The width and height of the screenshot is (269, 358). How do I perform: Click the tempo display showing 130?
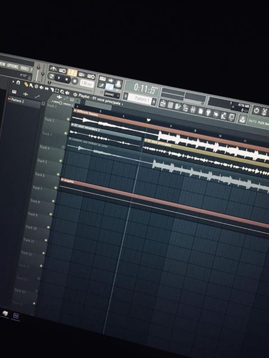point(86,84)
